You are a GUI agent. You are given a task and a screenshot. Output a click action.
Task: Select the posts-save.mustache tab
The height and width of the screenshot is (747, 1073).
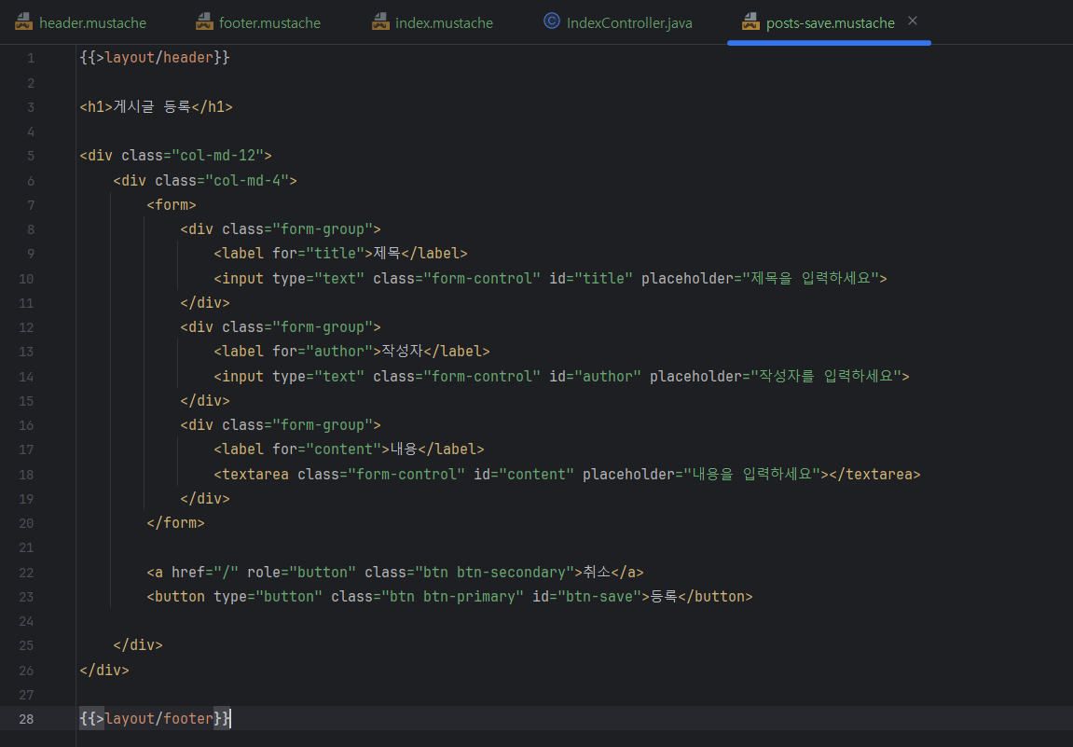[x=830, y=22]
